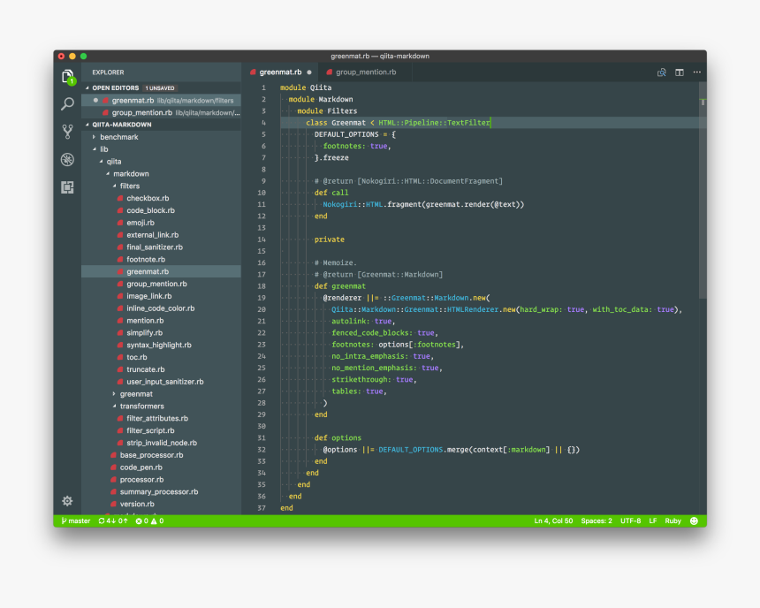
Task: Select group_mention.rb in Open Editors list
Action: [161, 112]
